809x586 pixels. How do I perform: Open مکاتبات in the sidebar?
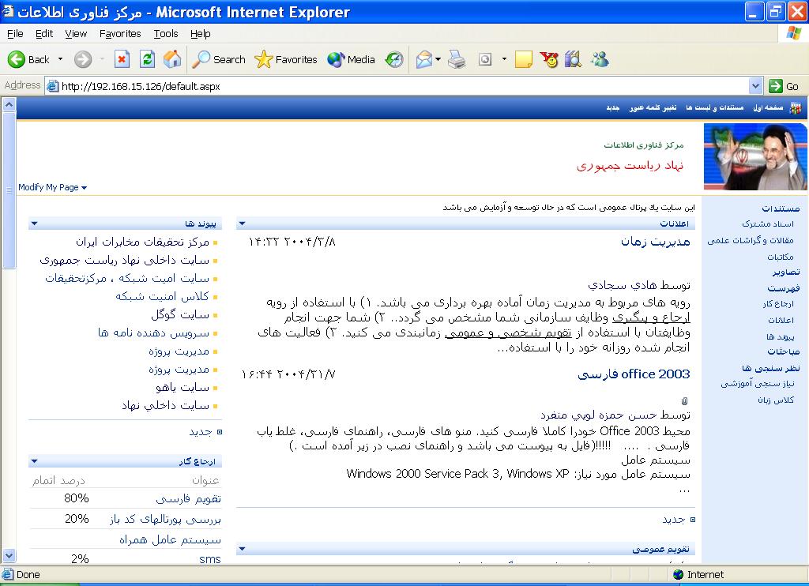pyautogui.click(x=780, y=257)
